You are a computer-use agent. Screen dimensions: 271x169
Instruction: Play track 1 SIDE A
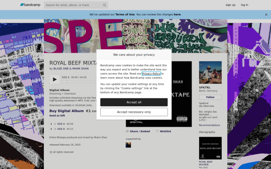tap(51, 124)
